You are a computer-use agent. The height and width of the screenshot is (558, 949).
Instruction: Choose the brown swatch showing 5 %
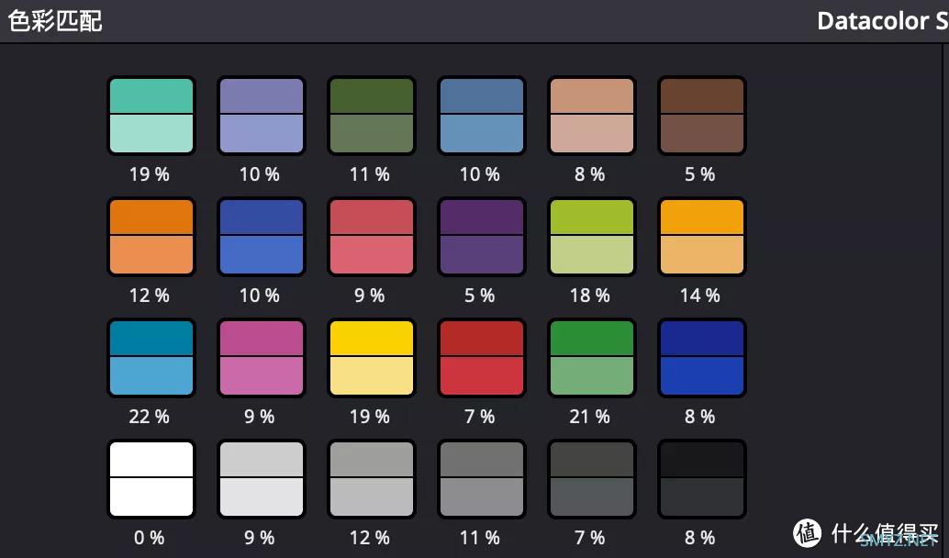tap(701, 115)
